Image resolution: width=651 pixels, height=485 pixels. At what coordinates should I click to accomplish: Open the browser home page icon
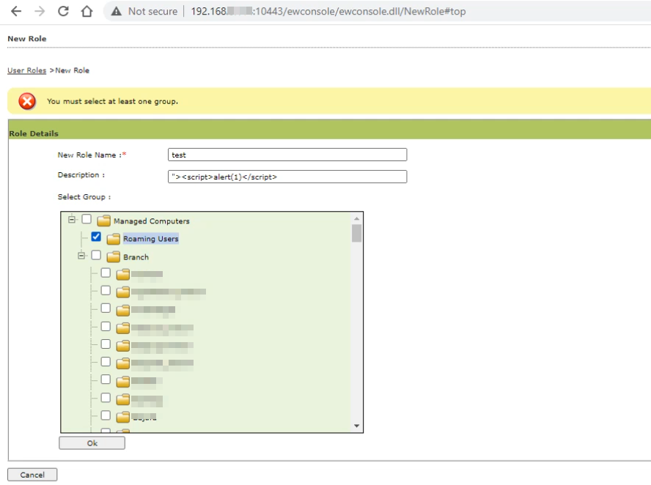tap(87, 11)
